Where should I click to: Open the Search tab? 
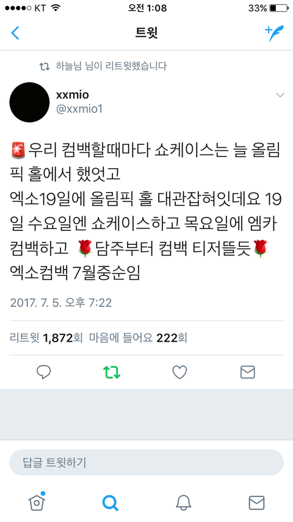coord(110,502)
